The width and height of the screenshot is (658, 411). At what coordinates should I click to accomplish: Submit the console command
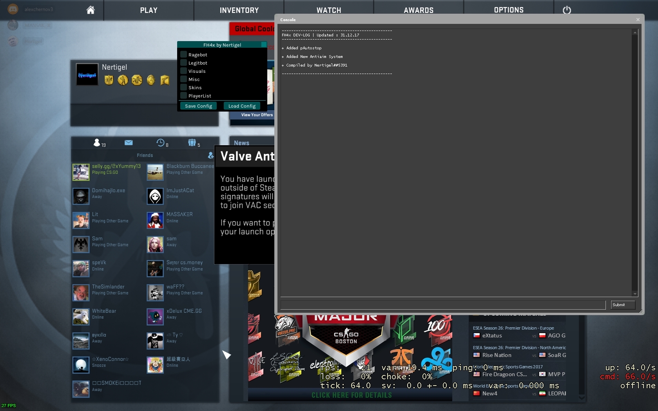point(623,305)
